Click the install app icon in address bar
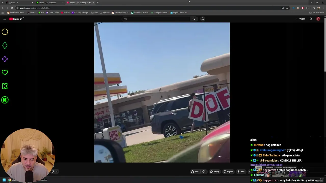This screenshot has height=183, width=326. [x=283, y=8]
